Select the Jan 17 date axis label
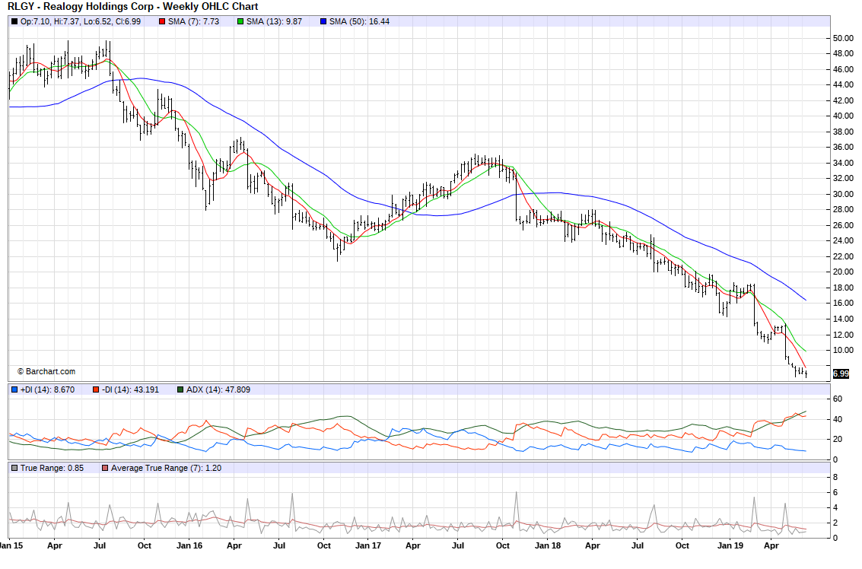This screenshot has width=862, height=569. [x=368, y=545]
